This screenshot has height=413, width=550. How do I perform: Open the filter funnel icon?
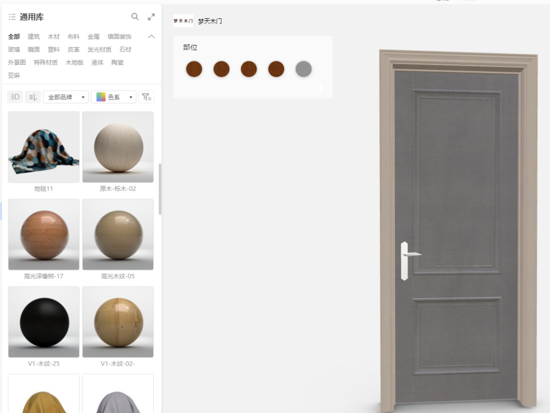146,97
